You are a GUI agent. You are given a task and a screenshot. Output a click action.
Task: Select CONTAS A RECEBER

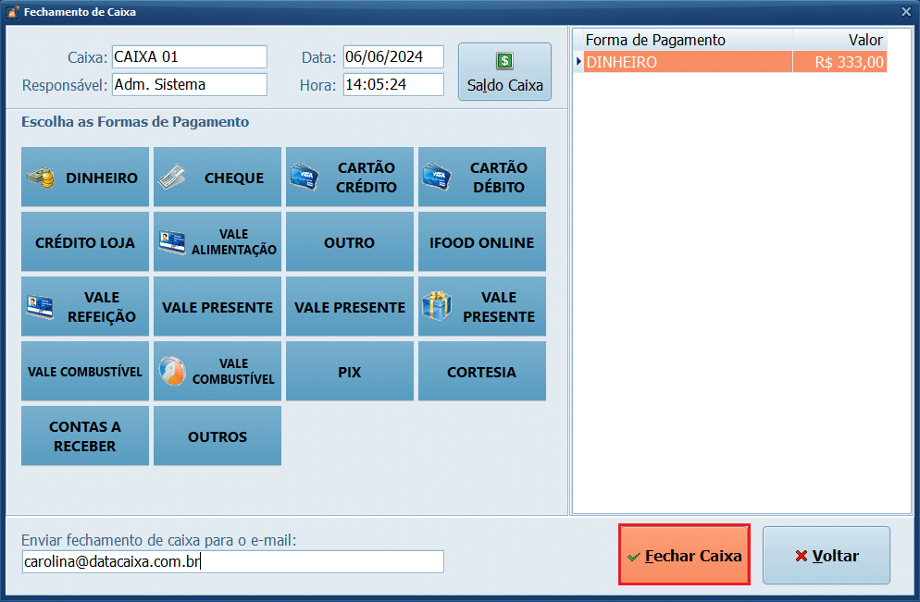[x=85, y=436]
